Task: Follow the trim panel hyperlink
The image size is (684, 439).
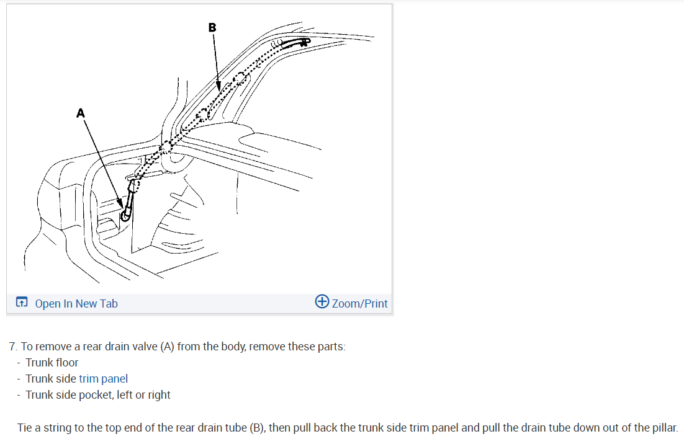Action: [x=104, y=378]
